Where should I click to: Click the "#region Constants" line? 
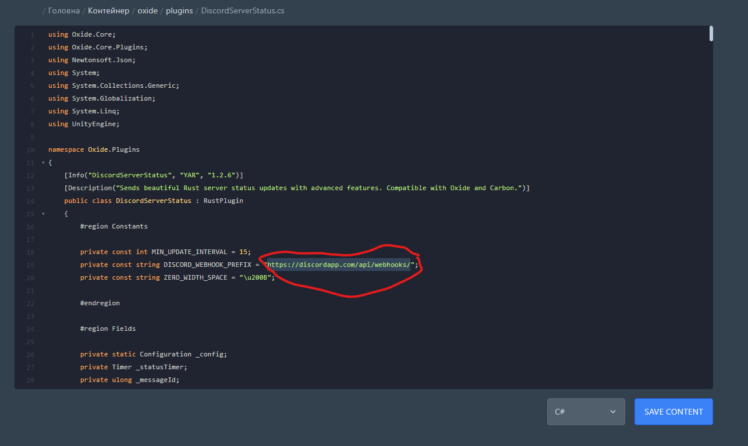click(114, 227)
